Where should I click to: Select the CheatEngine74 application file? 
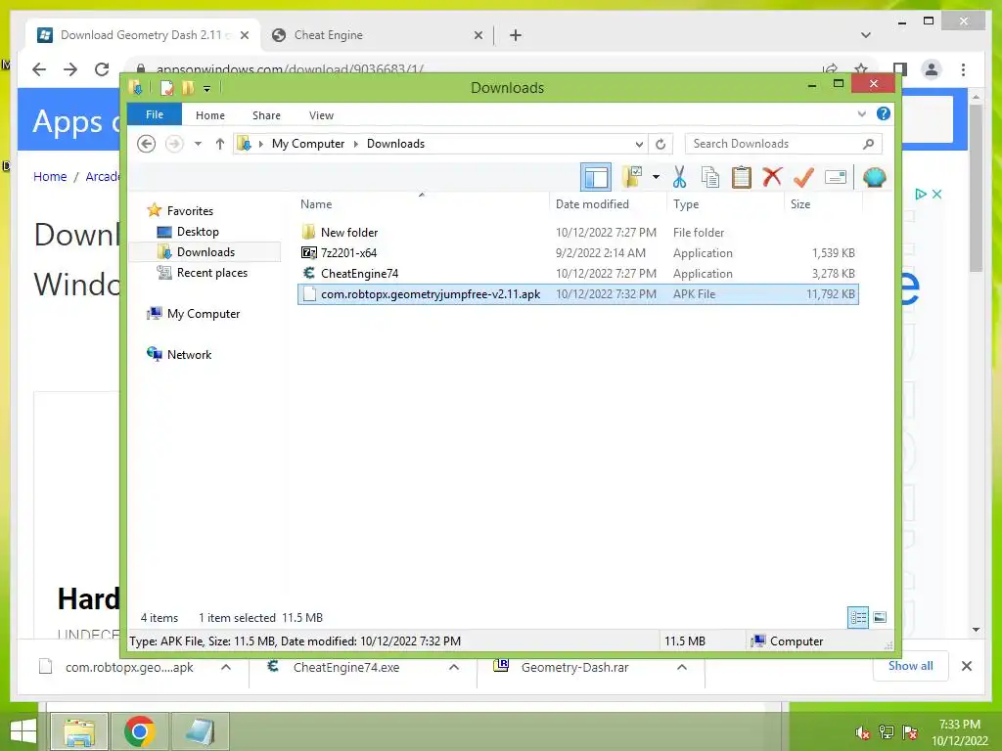click(x=577, y=274)
